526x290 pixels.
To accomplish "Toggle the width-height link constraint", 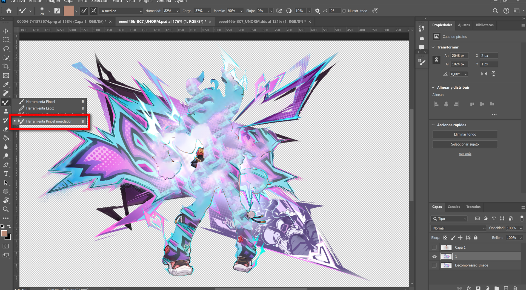I will coord(436,60).
